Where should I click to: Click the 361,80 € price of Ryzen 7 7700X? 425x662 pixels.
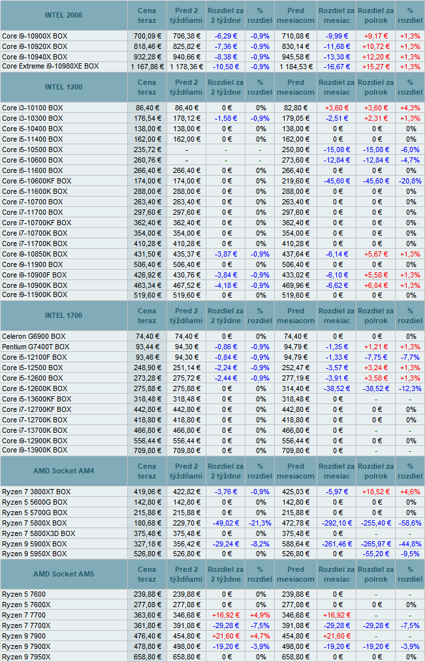pyautogui.click(x=147, y=625)
